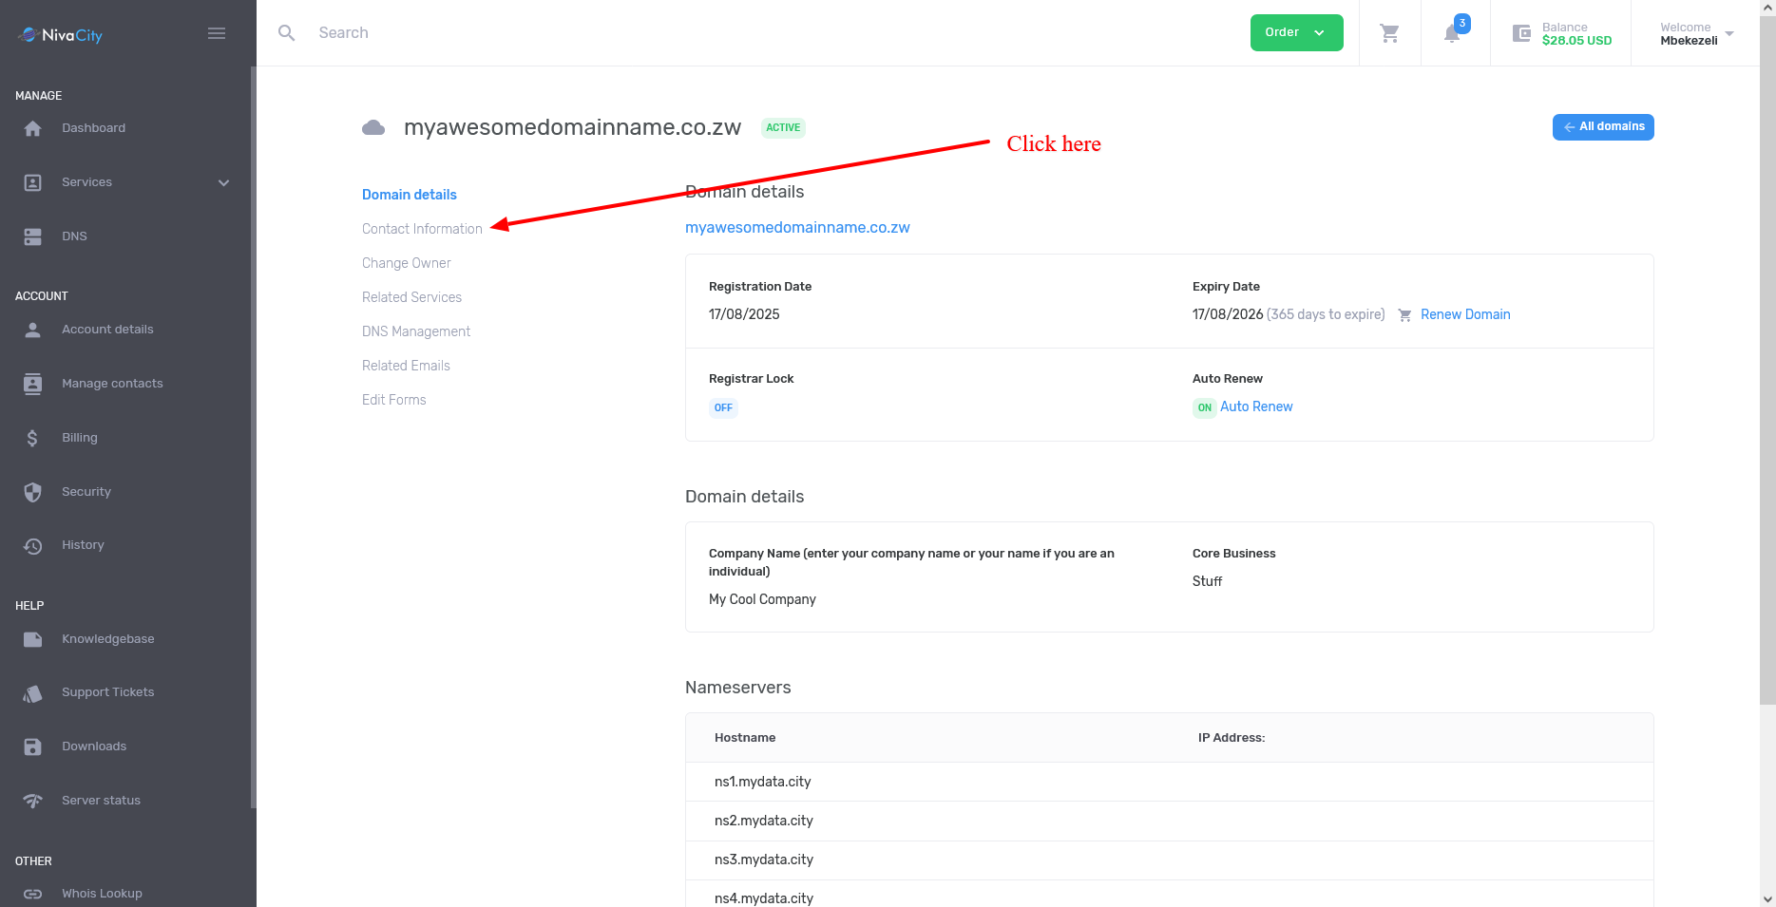This screenshot has width=1776, height=907.
Task: Open the notifications bell
Action: pyautogui.click(x=1452, y=33)
